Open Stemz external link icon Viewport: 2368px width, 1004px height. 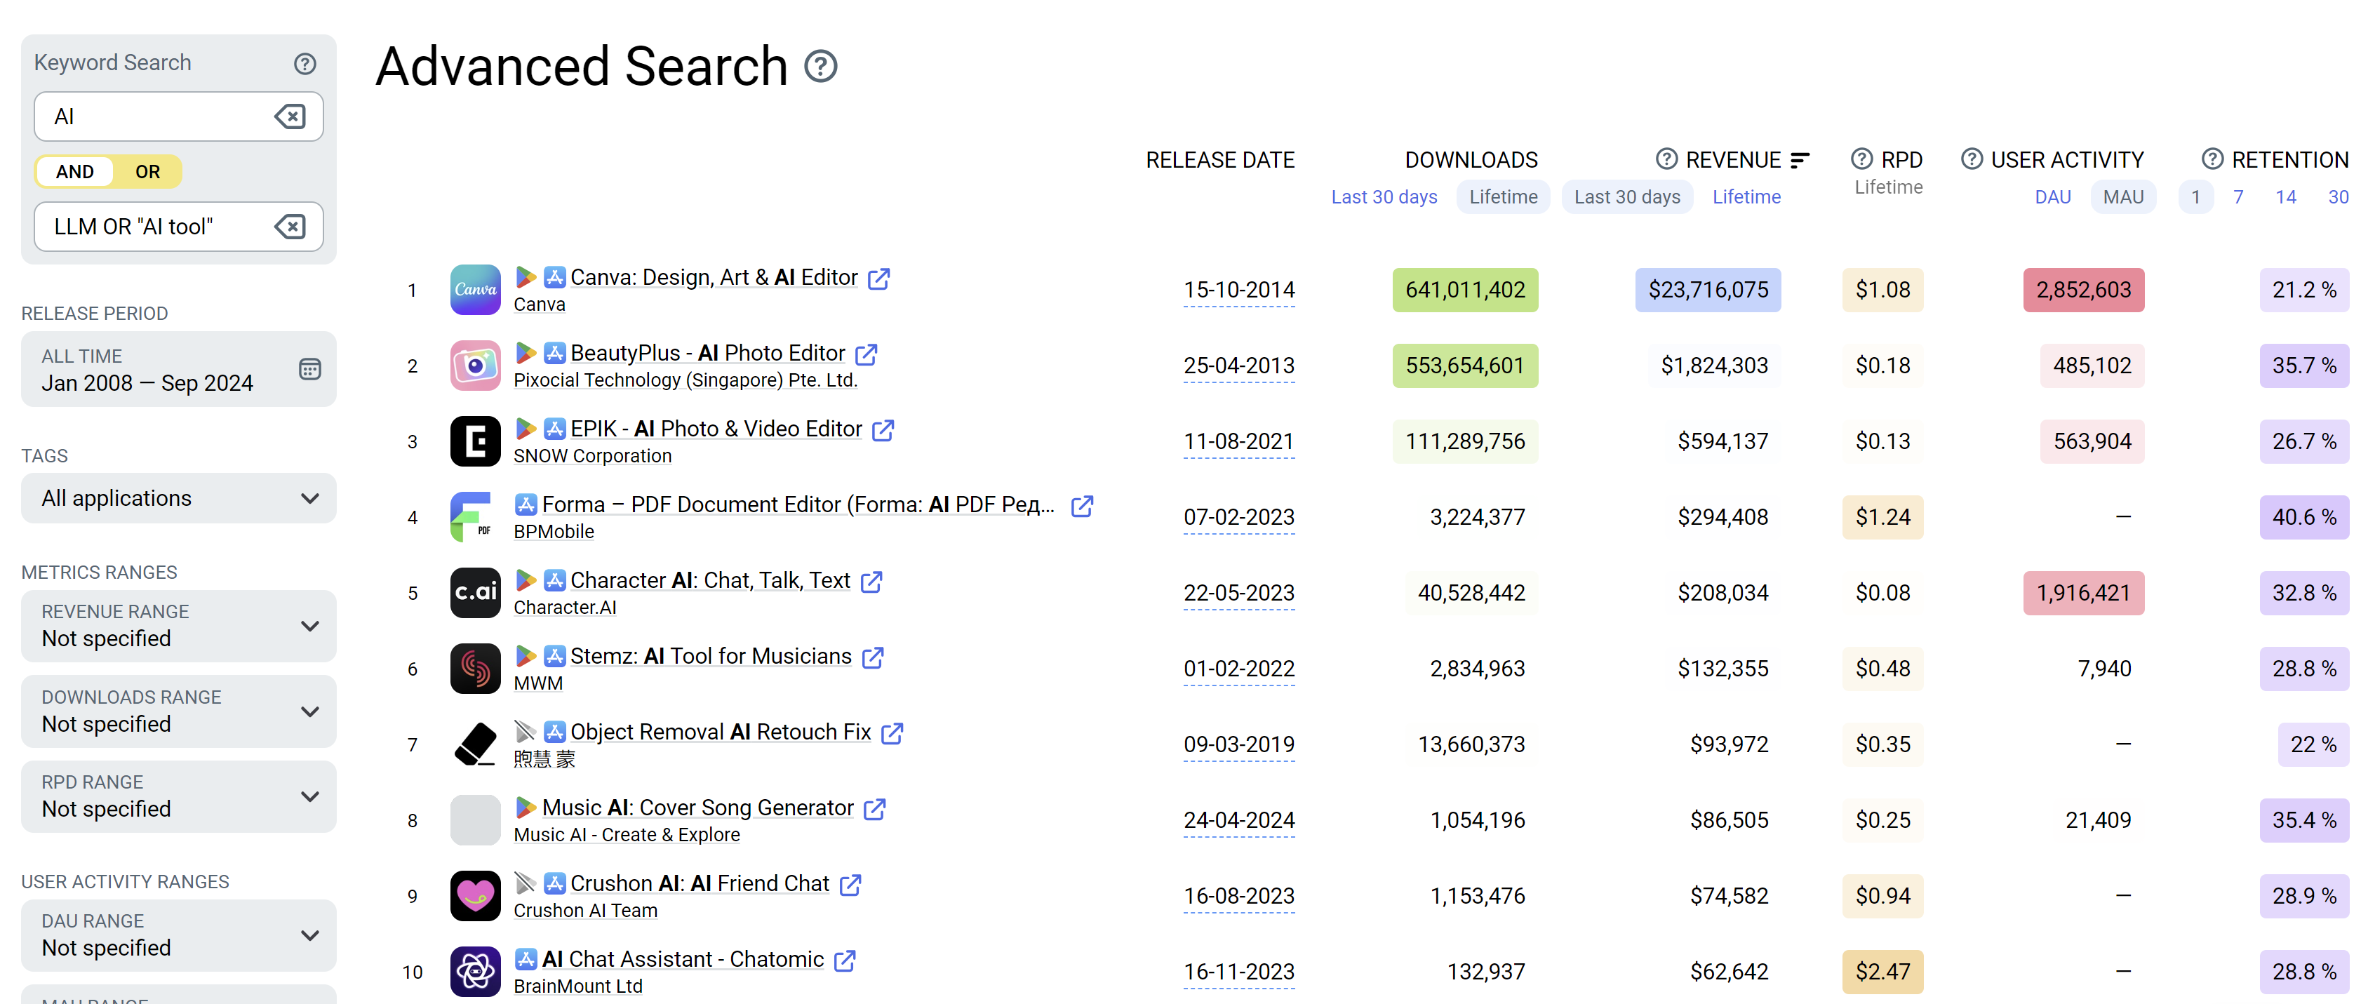point(872,657)
